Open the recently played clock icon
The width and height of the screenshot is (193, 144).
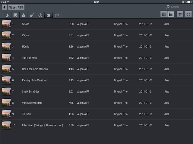pyautogui.click(x=40, y=15)
